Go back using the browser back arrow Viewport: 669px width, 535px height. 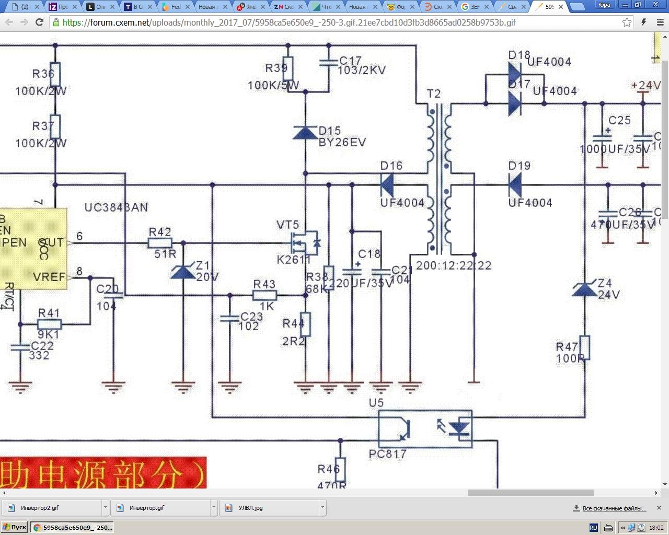point(9,22)
